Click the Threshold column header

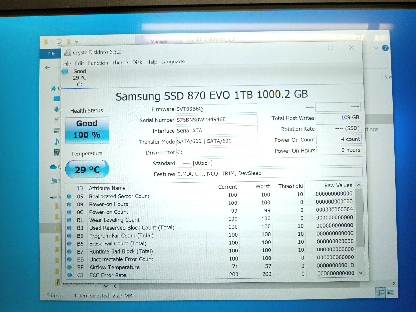291,186
